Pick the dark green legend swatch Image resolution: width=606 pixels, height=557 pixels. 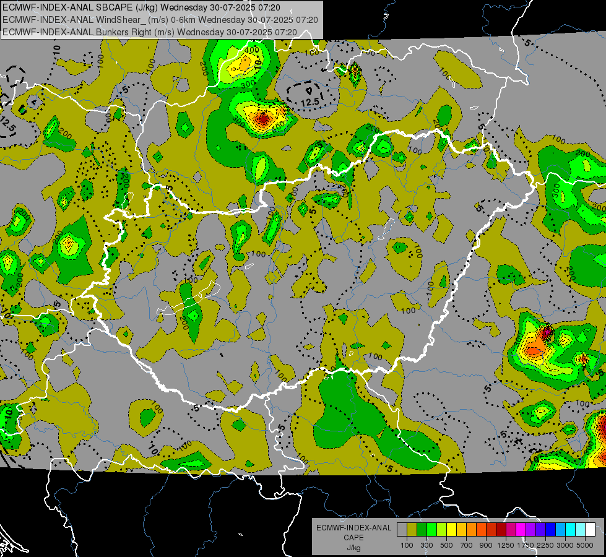pyautogui.click(x=422, y=530)
